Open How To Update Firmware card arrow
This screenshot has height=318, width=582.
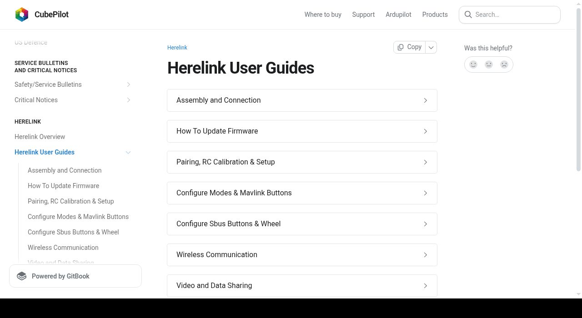pyautogui.click(x=426, y=131)
